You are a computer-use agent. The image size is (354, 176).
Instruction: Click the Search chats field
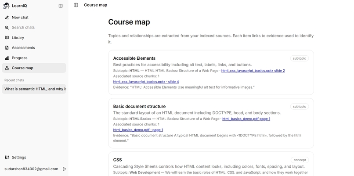[34, 28]
